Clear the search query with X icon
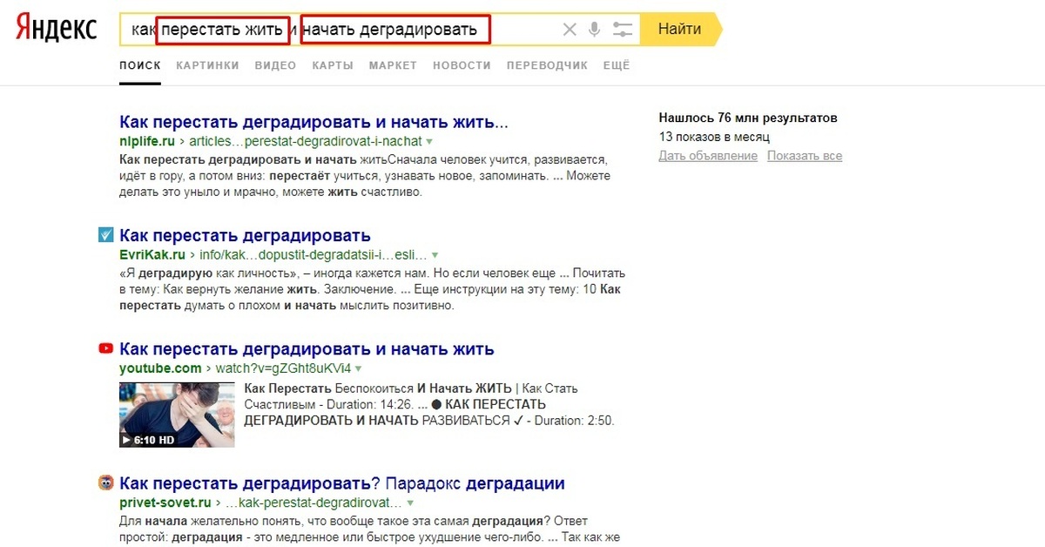The height and width of the screenshot is (547, 1045). coord(570,30)
